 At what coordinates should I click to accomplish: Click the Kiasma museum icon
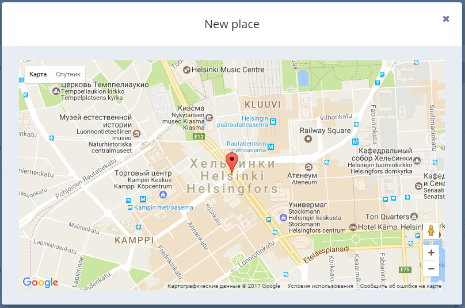coord(209,118)
